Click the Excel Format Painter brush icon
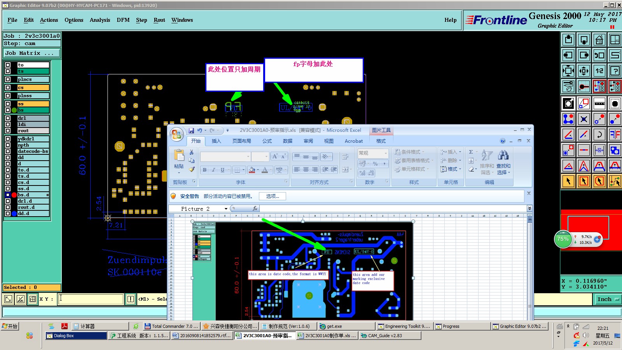The image size is (622, 350). click(192, 169)
